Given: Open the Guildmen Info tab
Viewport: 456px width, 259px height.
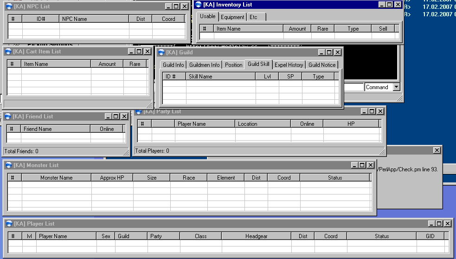Looking at the screenshot, I should (x=204, y=65).
